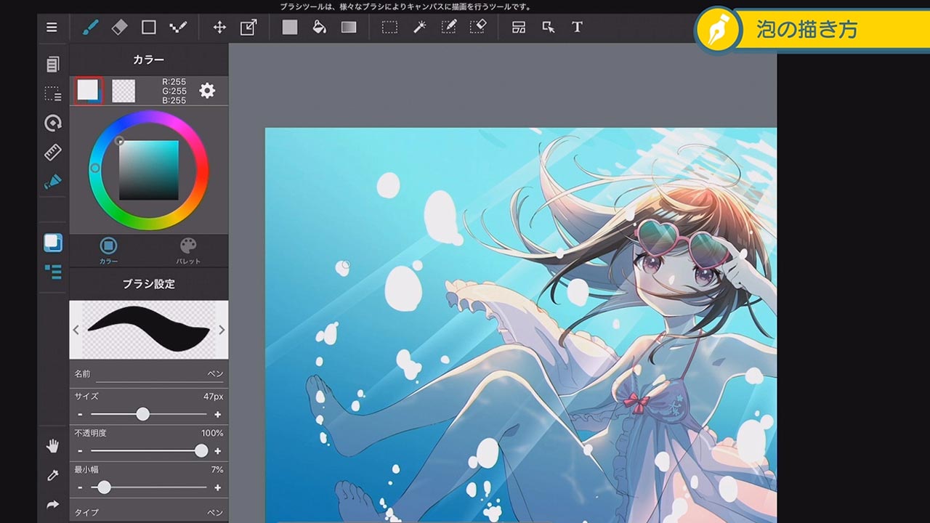Click the R:255 G:255 B:255 readout
The width and height of the screenshot is (930, 523).
coord(174,91)
